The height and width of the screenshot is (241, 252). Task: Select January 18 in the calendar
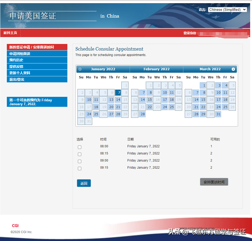point(96,107)
